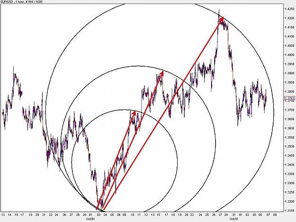Screen dimensions: 296x222
Task: Click the Oct/01 month label on time axis
Action: [90, 219]
